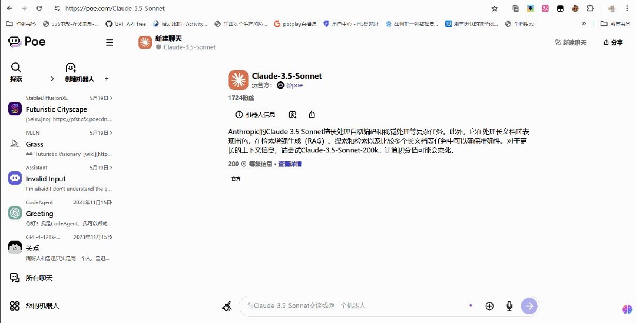Image resolution: width=636 pixels, height=323 pixels.
Task: Open the 查看详情 details link
Action: click(x=290, y=164)
